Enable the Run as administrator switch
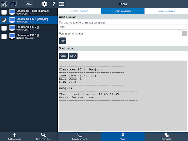Image resolution: width=188 pixels, height=141 pixels. [x=182, y=33]
